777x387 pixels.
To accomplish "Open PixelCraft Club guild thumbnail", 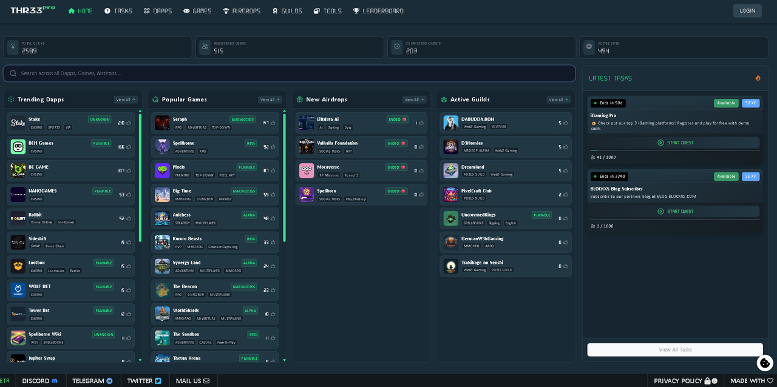I will coord(451,195).
